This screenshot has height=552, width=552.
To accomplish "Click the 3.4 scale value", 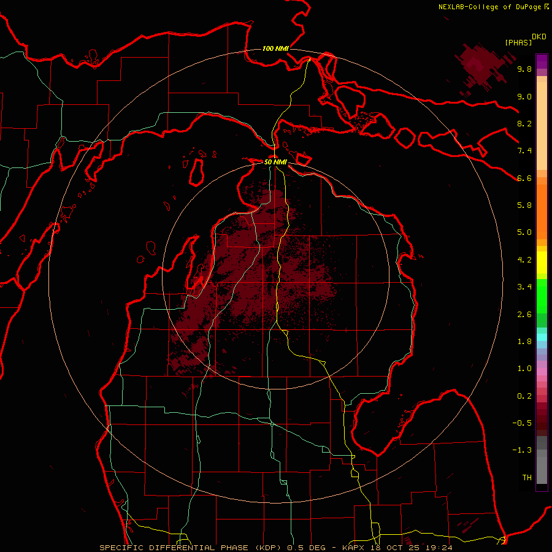I will [x=524, y=287].
